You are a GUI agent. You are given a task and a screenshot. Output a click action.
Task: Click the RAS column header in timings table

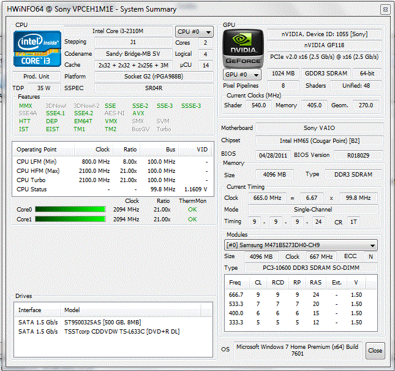315,283
